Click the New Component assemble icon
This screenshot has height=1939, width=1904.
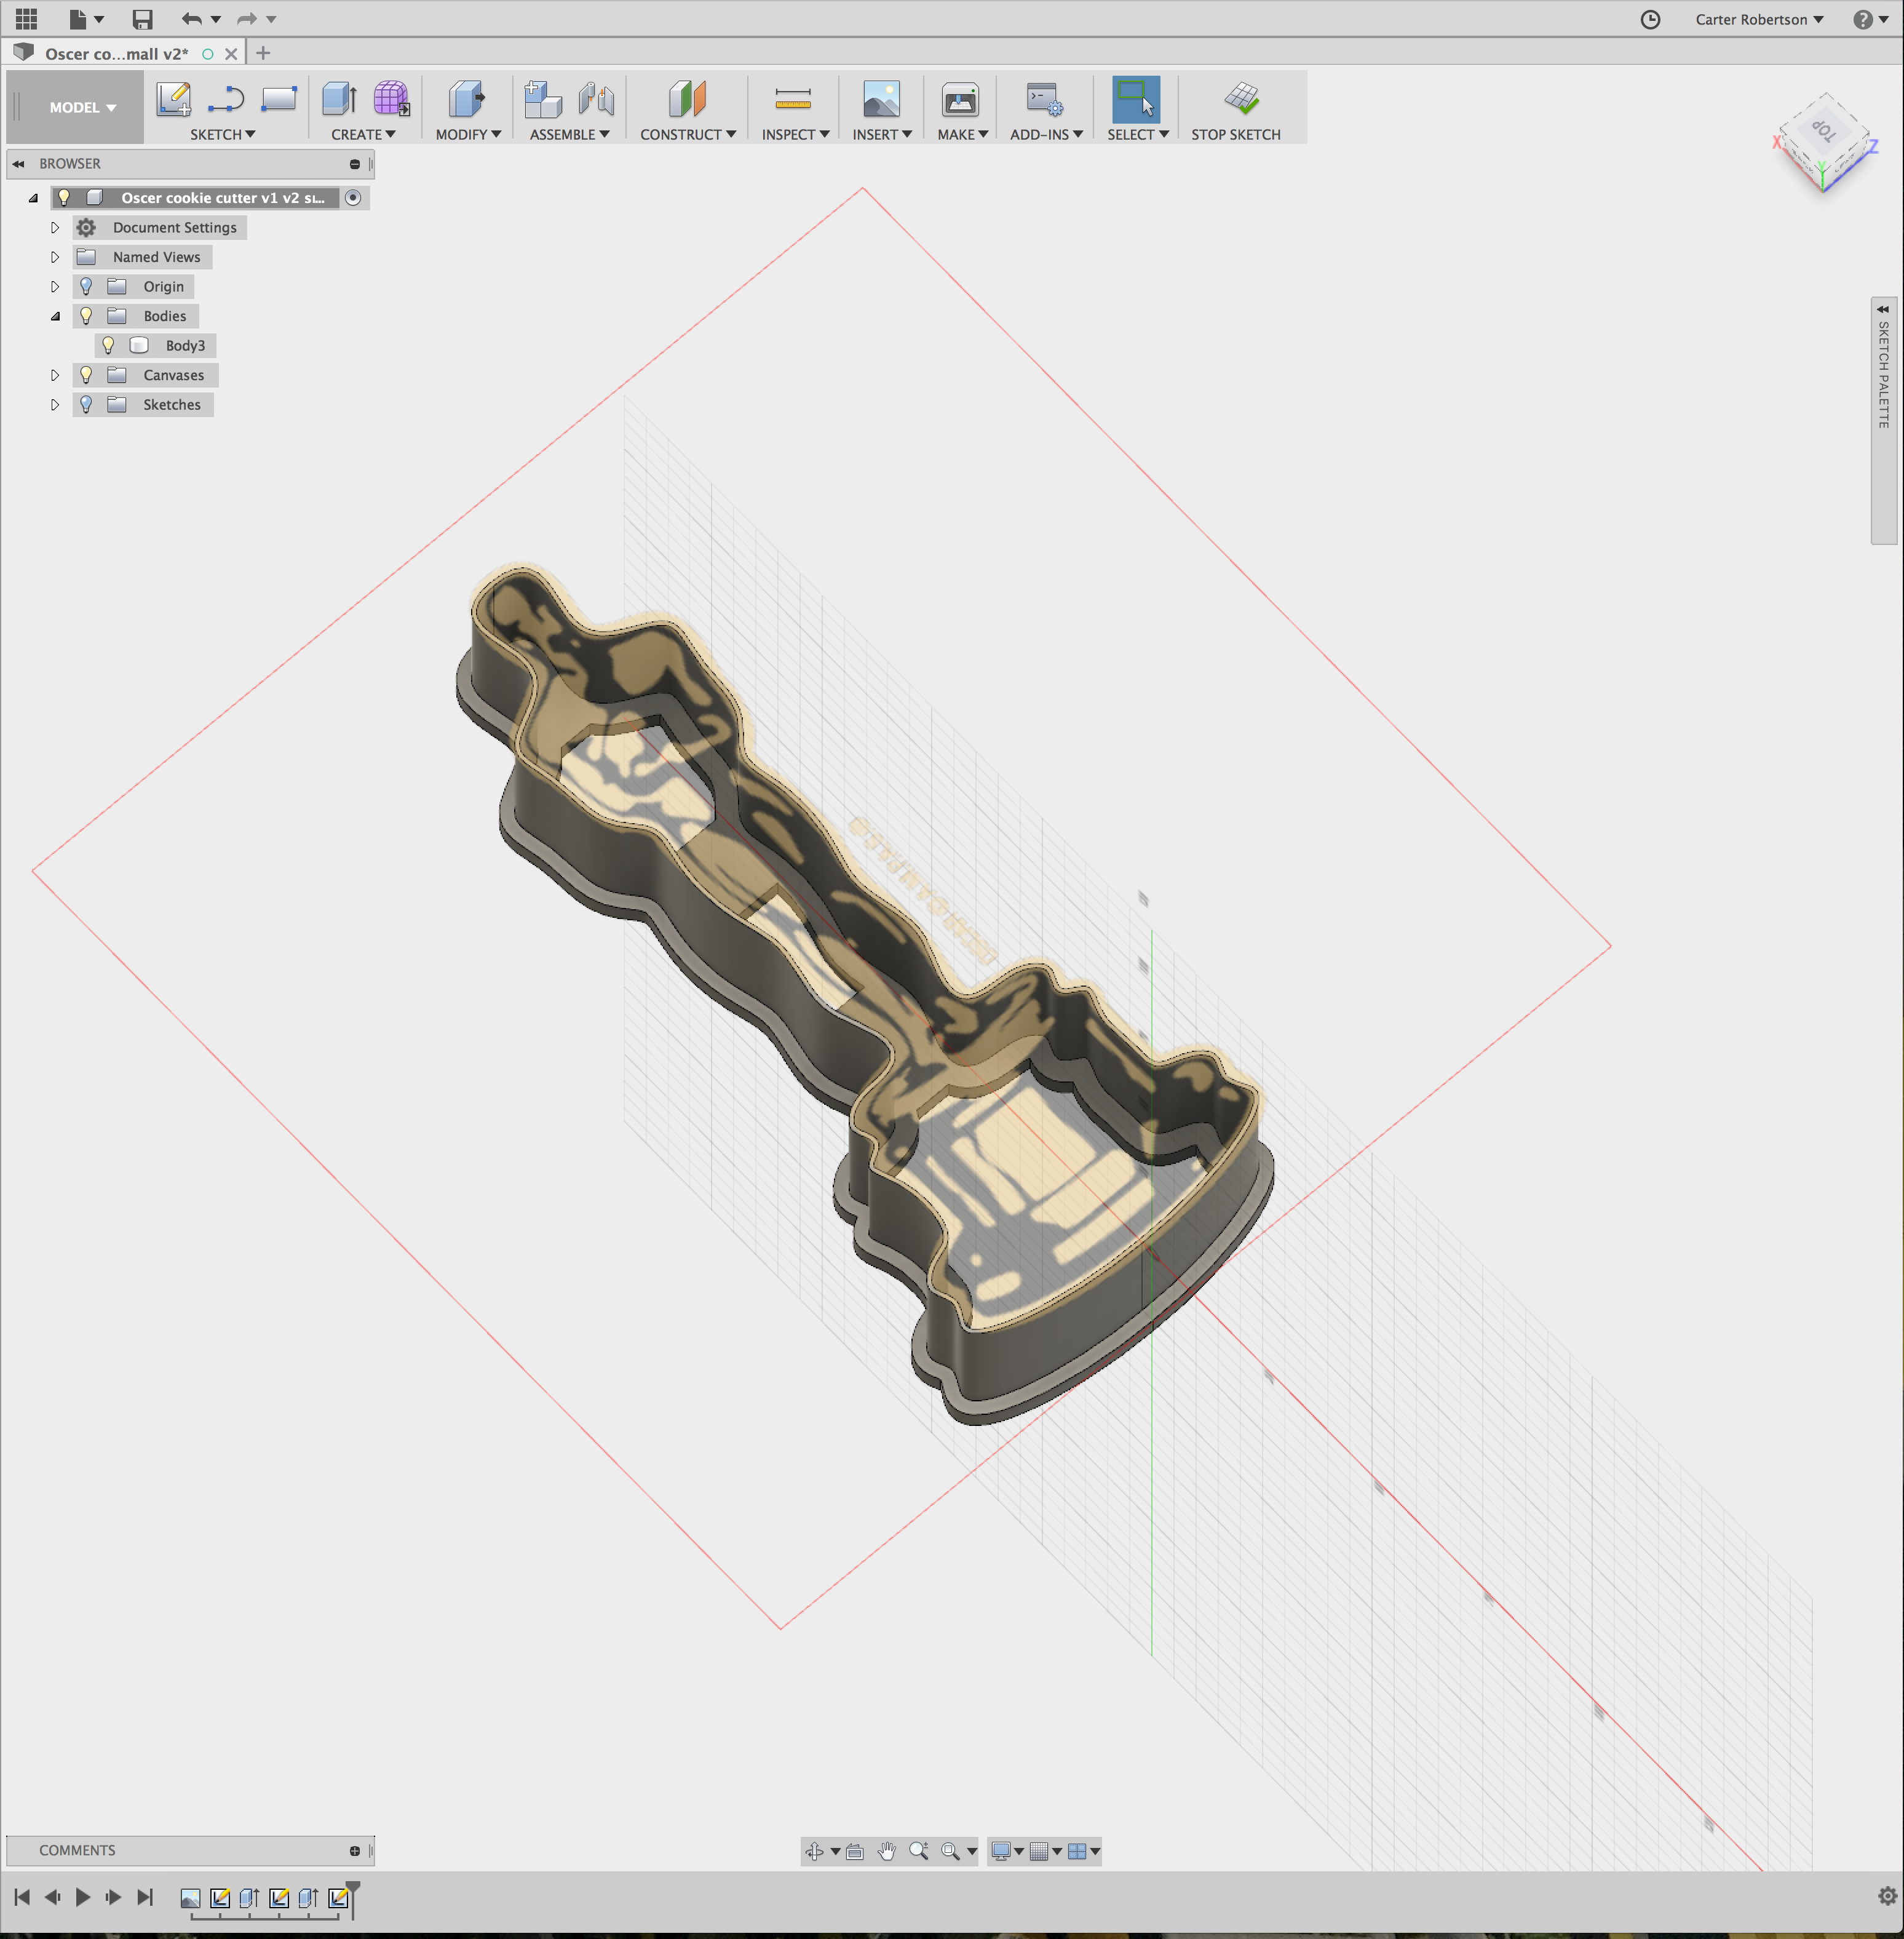543,99
